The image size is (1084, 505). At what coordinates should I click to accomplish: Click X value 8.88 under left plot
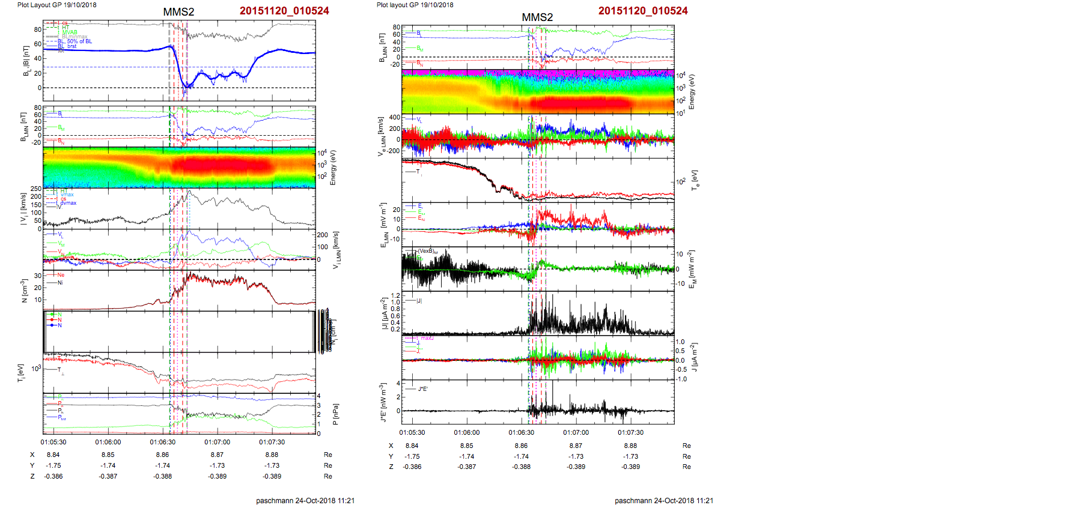pyautogui.click(x=272, y=455)
